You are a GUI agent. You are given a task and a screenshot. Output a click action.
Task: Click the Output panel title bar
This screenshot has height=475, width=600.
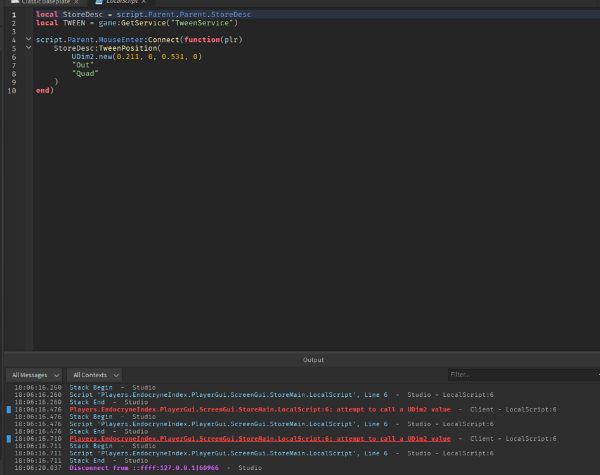[313, 359]
